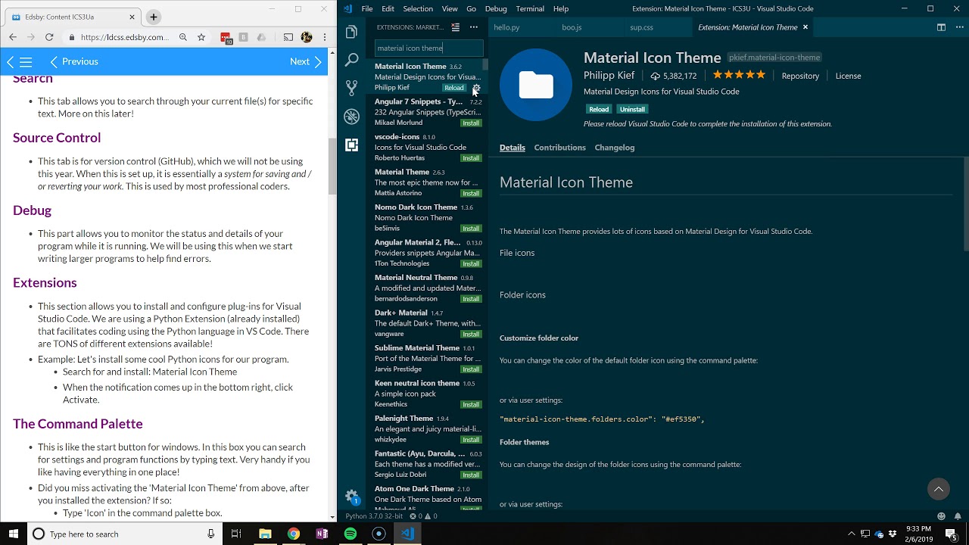The image size is (969, 545).
Task: Select Python 3.7.0 32-bit interpreter in status bar
Action: tap(374, 516)
